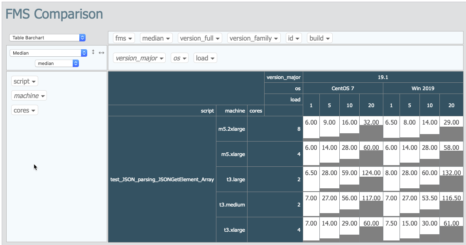Click the t3.medium machine row label
The image size is (466, 245).
click(232, 204)
